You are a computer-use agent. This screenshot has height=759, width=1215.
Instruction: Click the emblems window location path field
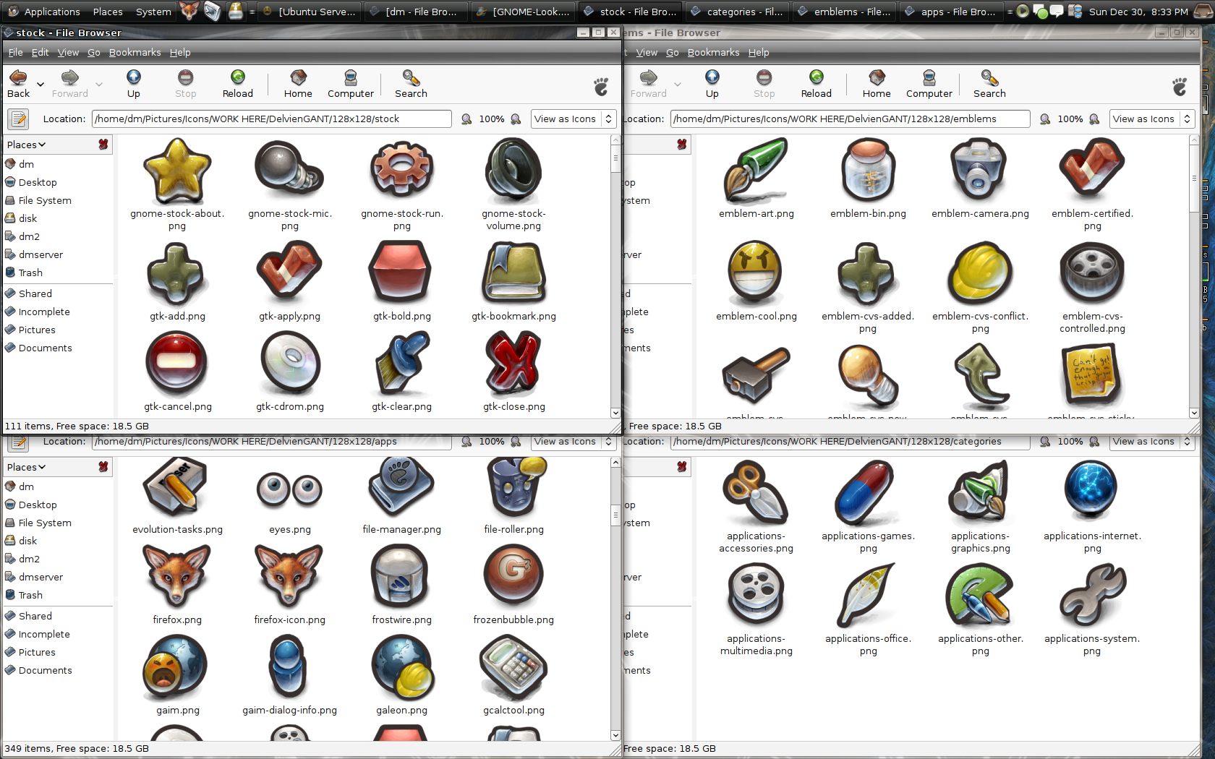pos(850,119)
